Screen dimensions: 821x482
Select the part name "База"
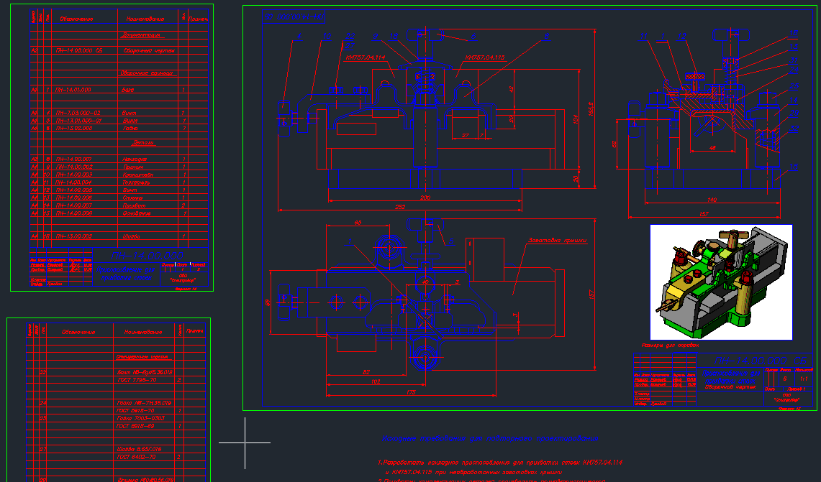tap(128, 90)
